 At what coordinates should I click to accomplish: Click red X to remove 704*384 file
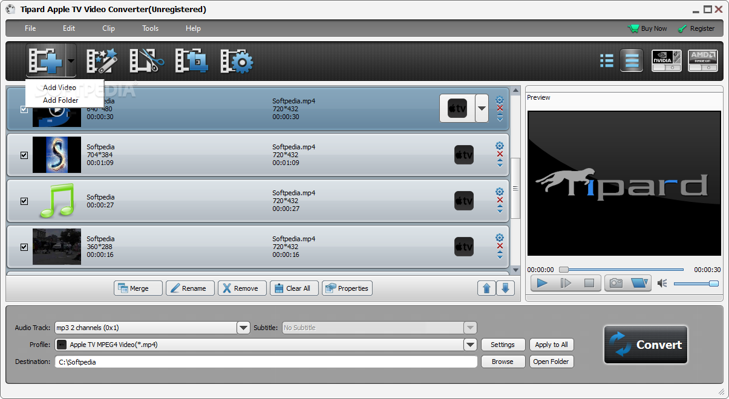click(x=500, y=154)
